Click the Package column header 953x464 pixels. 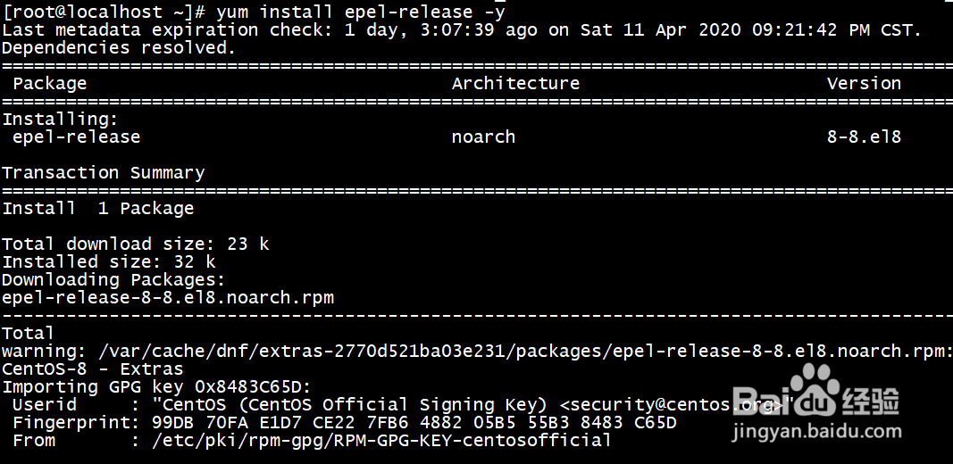coord(49,83)
